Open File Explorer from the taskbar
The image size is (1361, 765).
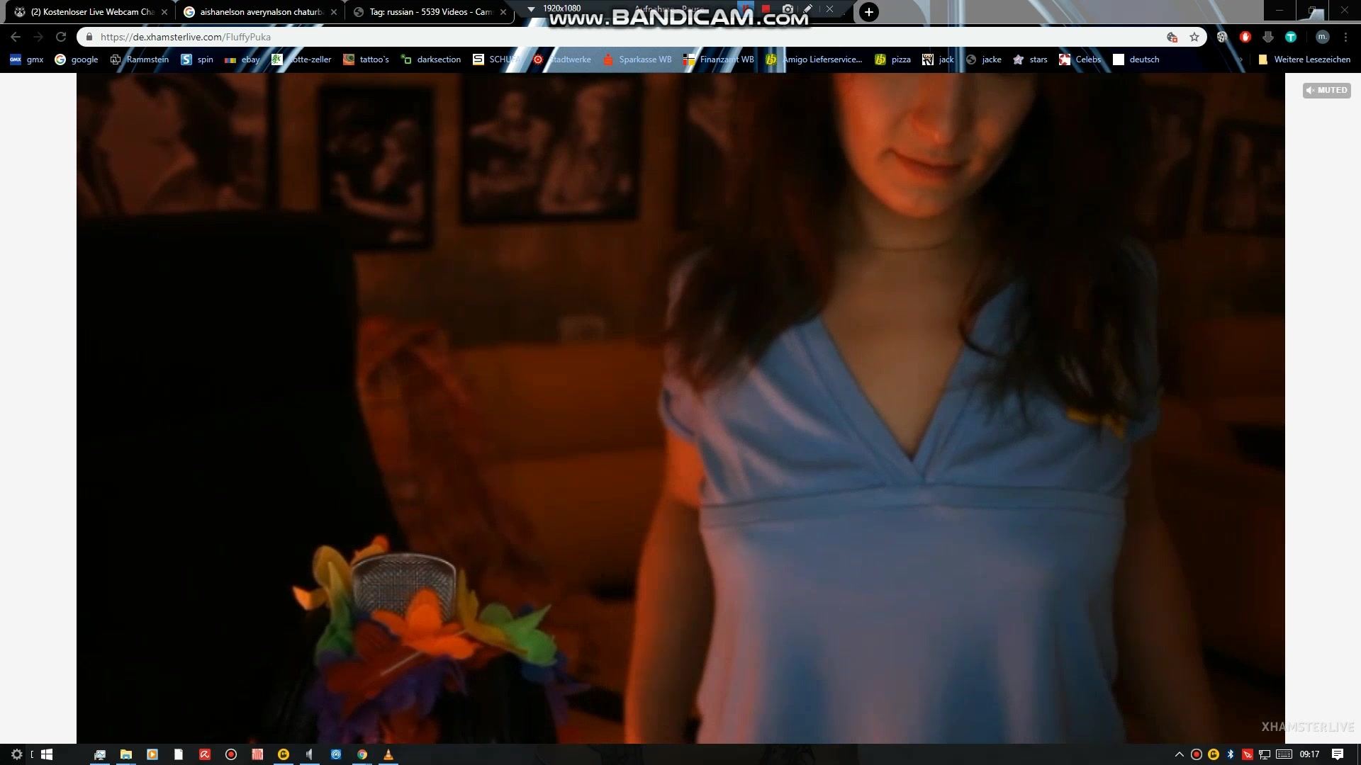click(x=126, y=754)
